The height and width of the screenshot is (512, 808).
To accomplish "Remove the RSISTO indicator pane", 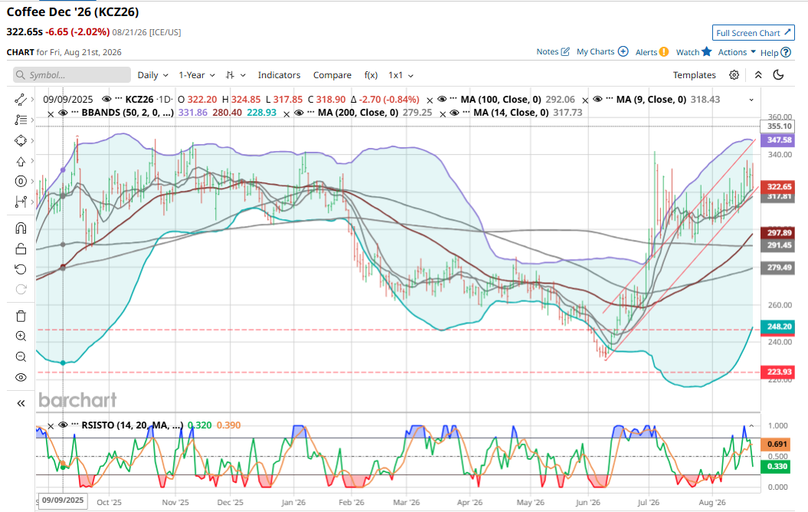I will 51,426.
